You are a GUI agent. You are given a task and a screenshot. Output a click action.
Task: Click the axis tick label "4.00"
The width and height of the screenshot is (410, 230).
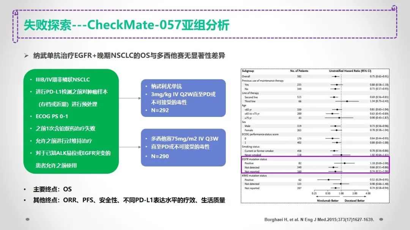click(x=368, y=194)
